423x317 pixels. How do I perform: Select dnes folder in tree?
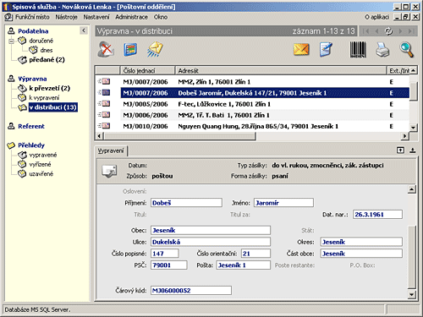pos(47,50)
